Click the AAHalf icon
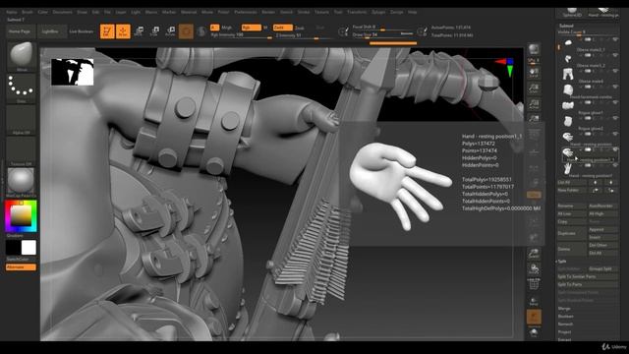Screen dimensions: 629x354 [x=534, y=118]
